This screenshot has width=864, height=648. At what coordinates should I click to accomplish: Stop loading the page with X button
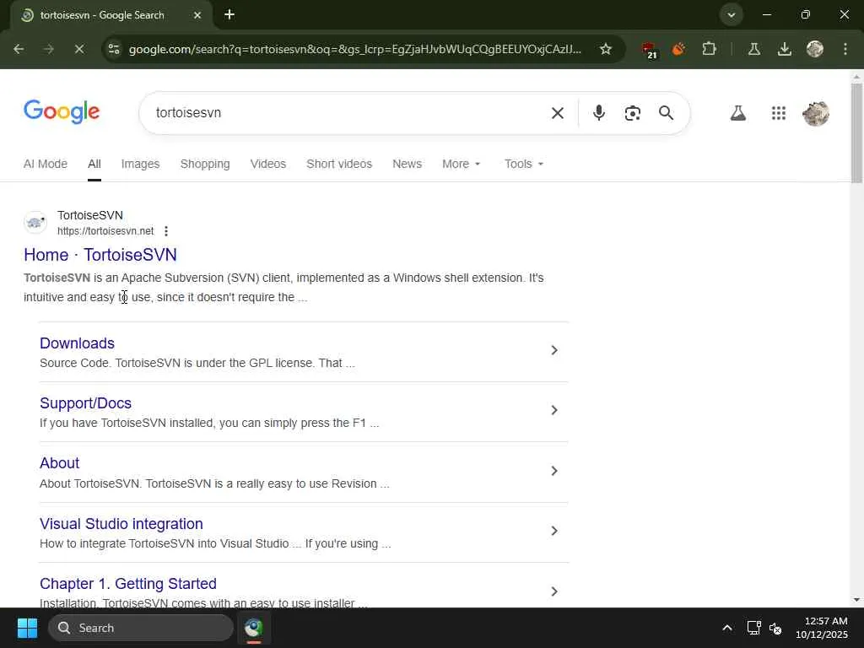click(79, 49)
